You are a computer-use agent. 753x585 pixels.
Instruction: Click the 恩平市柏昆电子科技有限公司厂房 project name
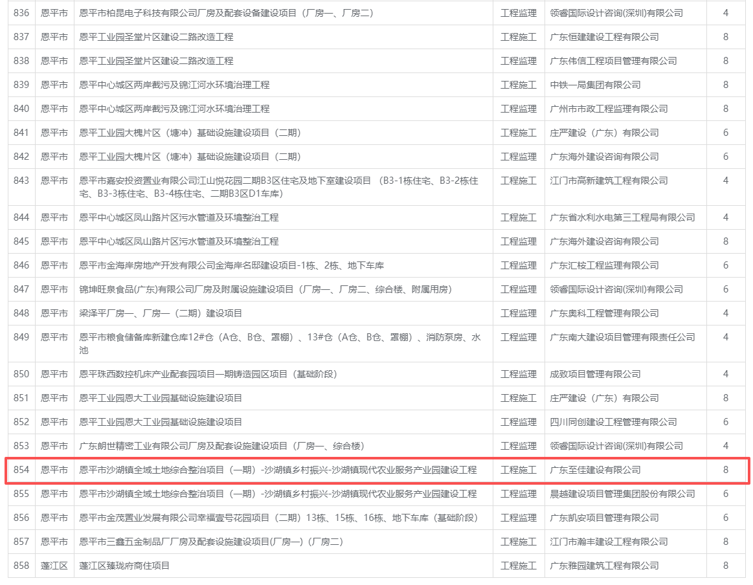(x=226, y=13)
